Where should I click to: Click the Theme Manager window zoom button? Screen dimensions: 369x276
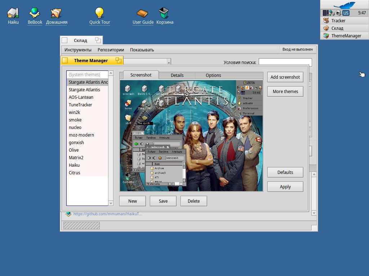[x=118, y=60]
